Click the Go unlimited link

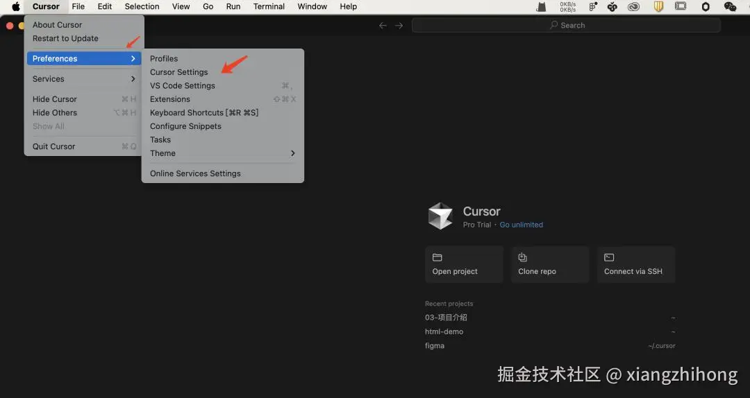click(x=522, y=225)
